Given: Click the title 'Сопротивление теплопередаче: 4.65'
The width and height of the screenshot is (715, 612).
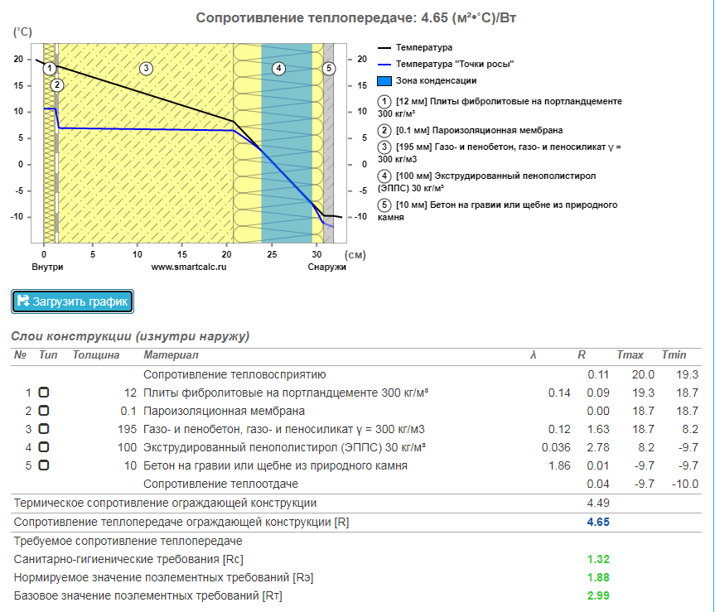Looking at the screenshot, I should pyautogui.click(x=355, y=17).
